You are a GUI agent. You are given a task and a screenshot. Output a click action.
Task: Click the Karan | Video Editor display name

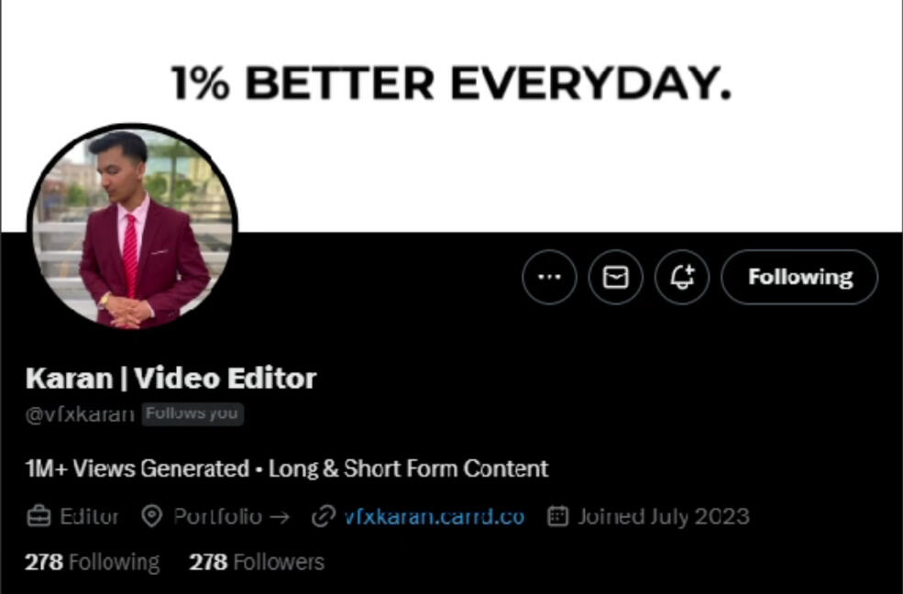[171, 379]
